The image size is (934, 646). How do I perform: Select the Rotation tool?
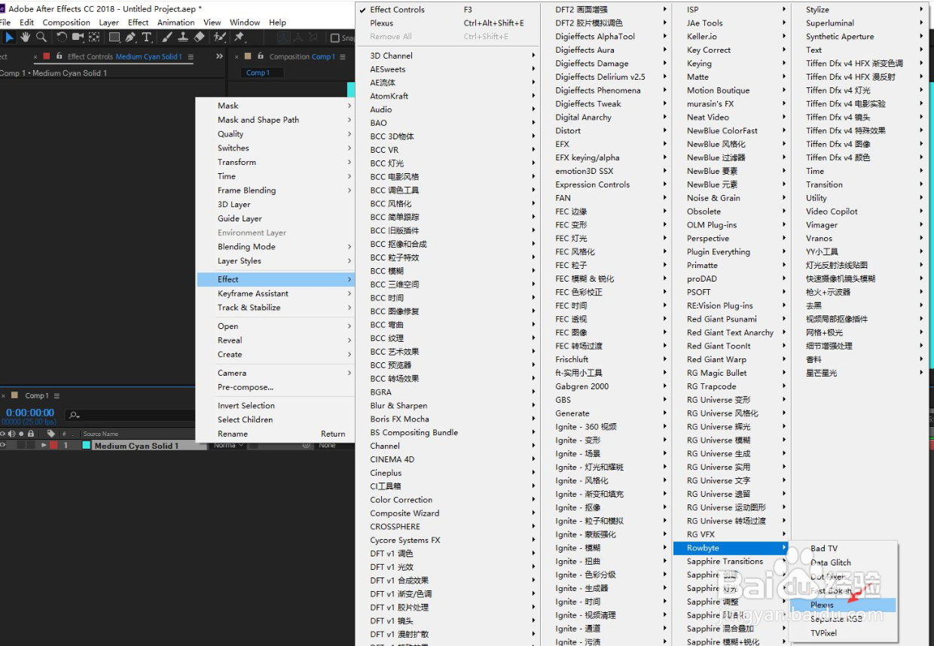(62, 37)
